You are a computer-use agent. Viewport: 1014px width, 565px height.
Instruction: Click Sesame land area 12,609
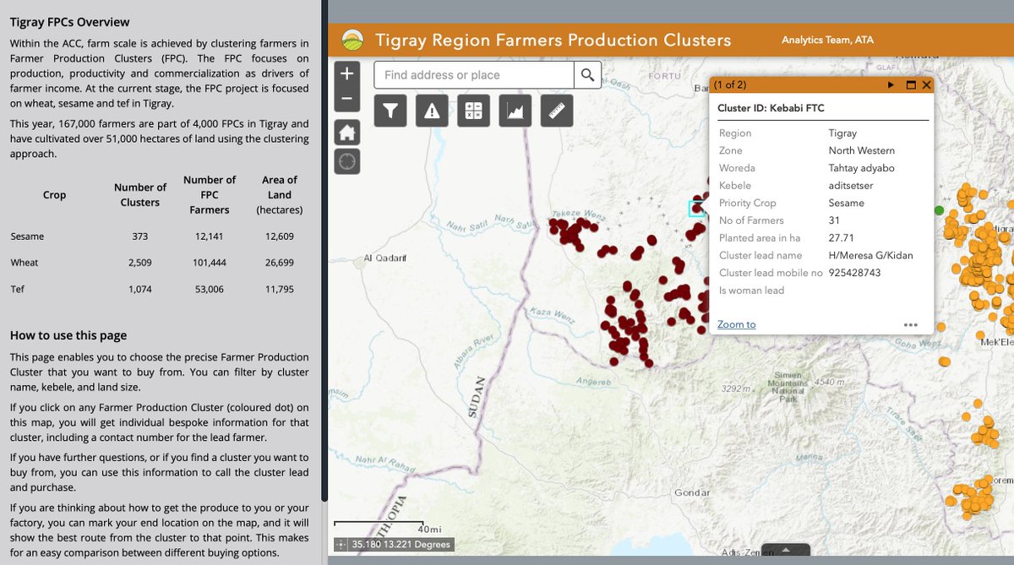pyautogui.click(x=280, y=236)
